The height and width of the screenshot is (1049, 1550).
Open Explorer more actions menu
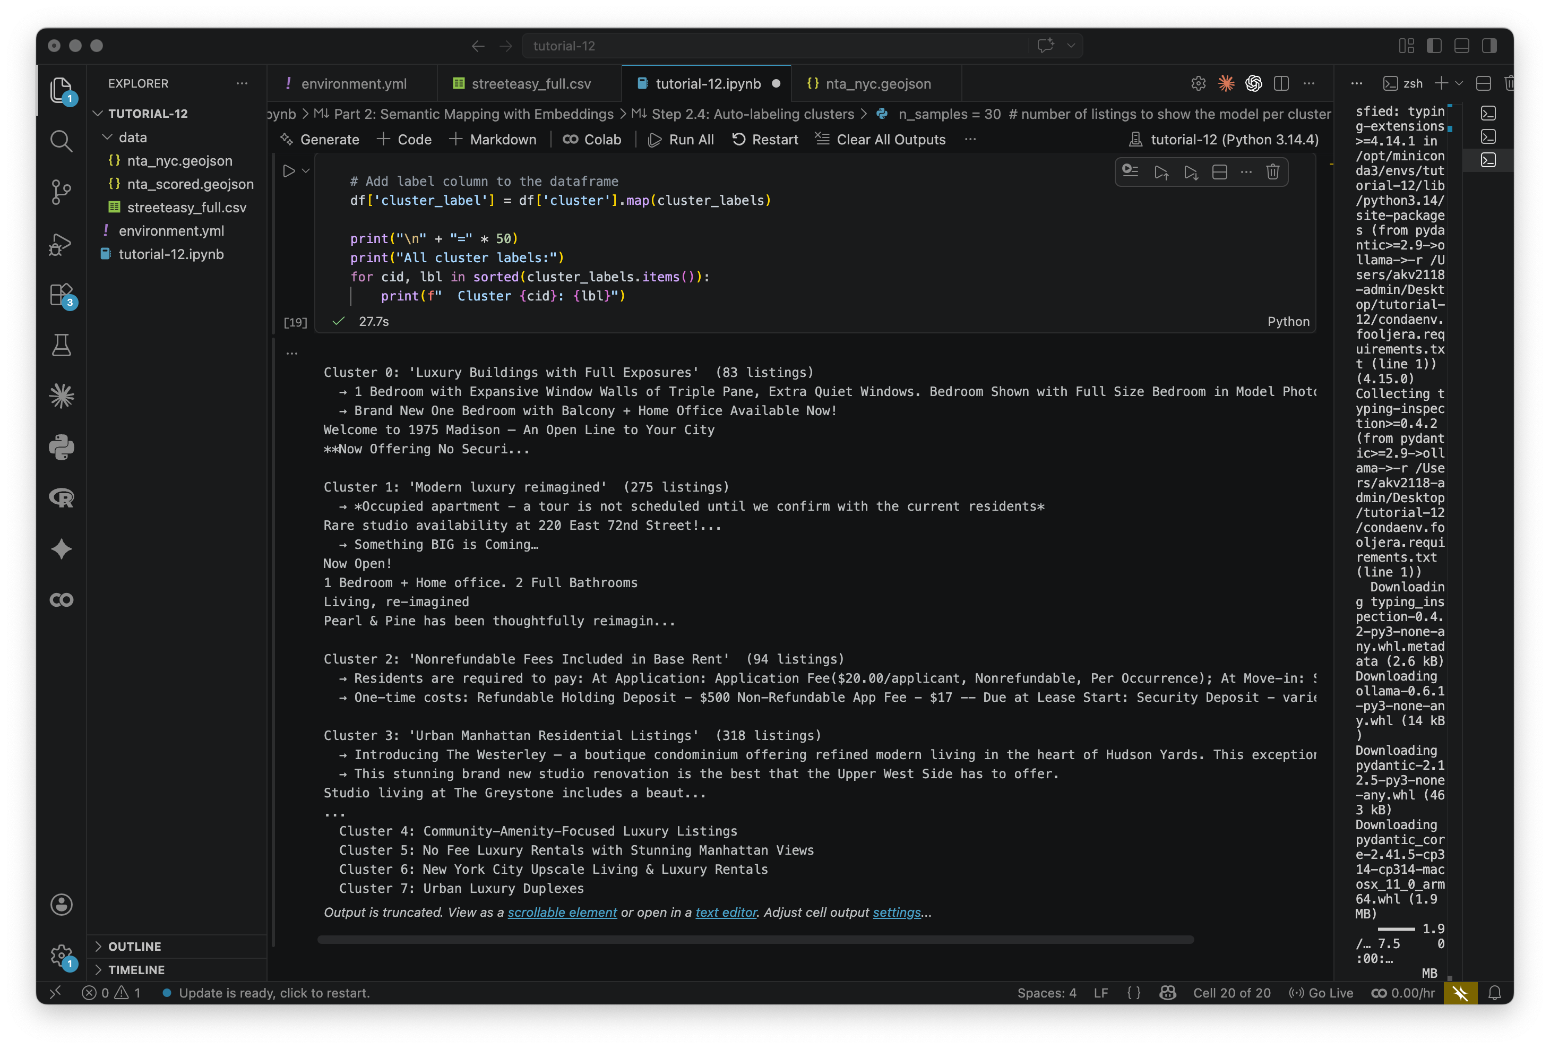(x=242, y=83)
